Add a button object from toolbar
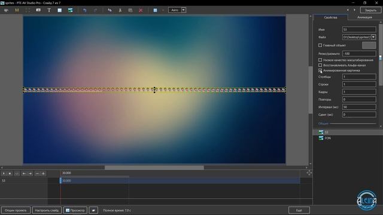This screenshot has width=383, height=215. [38, 10]
